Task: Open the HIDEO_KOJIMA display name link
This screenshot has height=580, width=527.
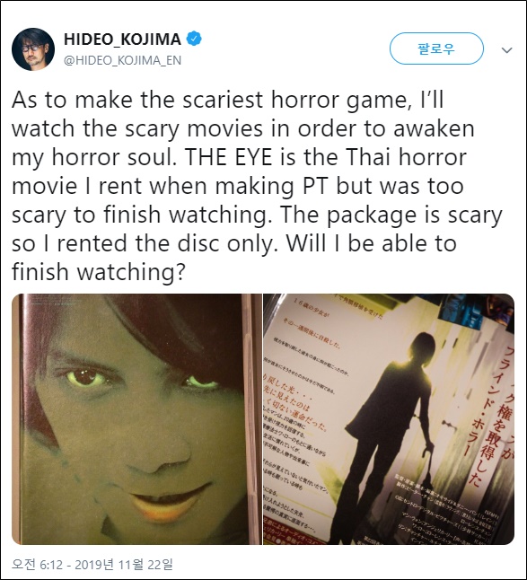Action: pos(122,39)
